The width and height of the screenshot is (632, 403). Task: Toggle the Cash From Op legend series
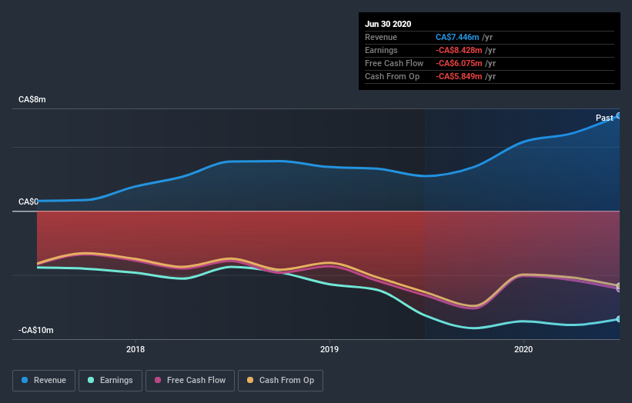[x=280, y=381]
